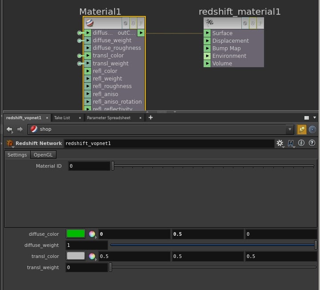Screen dimensions: 320x290
Task: Open the green diffuse_color swatch
Action: [76, 234]
